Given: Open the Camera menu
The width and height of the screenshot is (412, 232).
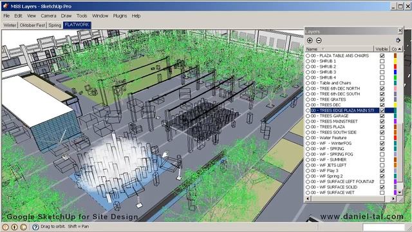Looking at the screenshot, I should (x=48, y=15).
